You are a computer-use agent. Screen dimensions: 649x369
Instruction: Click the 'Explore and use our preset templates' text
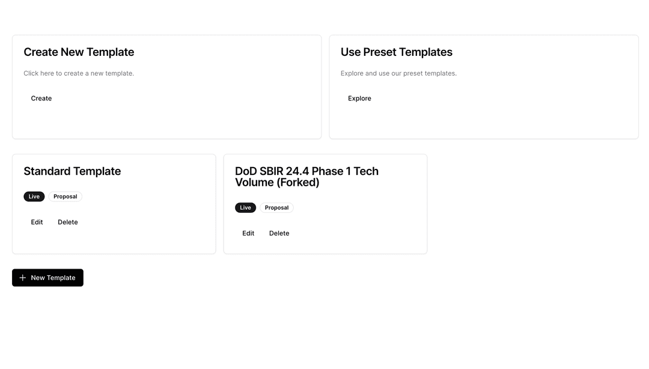click(x=398, y=73)
